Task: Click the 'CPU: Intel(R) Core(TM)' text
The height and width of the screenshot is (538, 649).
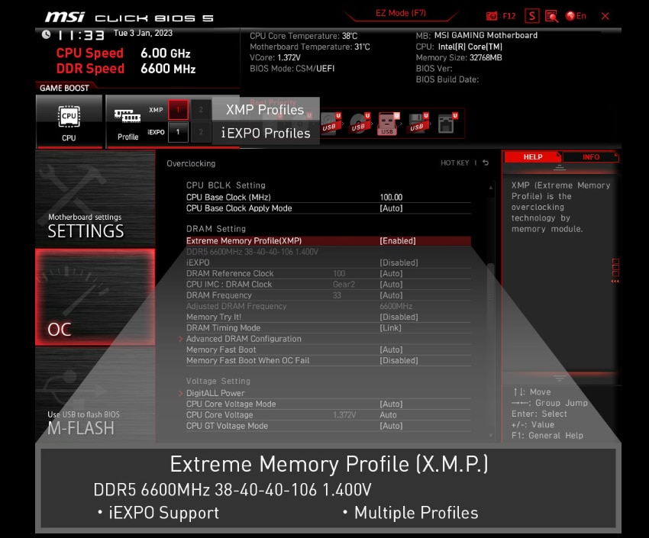Action: click(x=459, y=47)
